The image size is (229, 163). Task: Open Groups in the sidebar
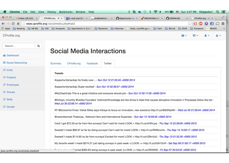click(x=11, y=92)
